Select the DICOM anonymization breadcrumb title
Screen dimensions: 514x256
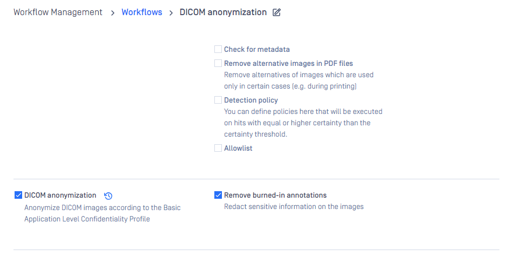(223, 12)
